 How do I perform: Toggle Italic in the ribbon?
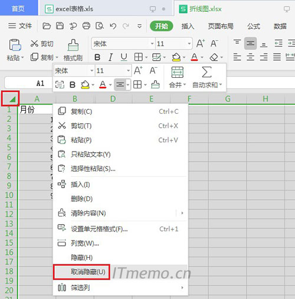point(111,57)
